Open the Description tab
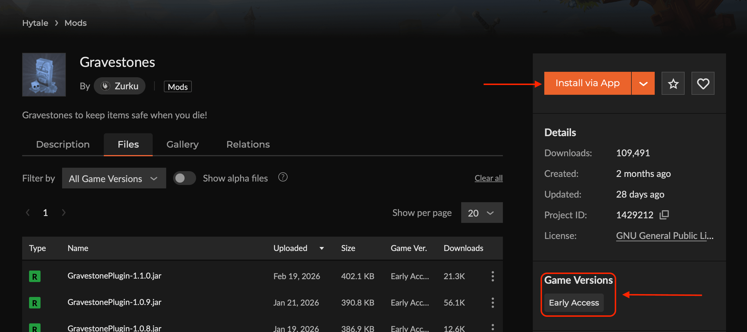 coord(63,144)
